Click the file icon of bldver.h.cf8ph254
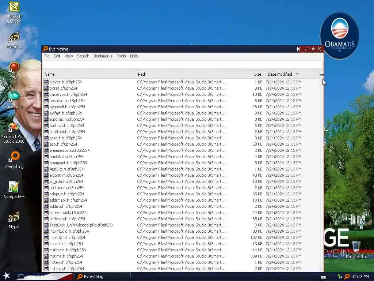 (46, 82)
